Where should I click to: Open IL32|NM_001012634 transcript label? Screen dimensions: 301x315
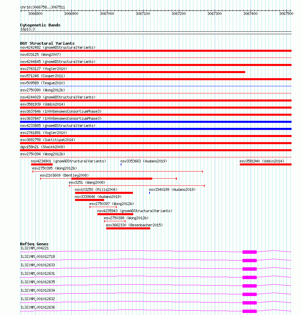38,290
